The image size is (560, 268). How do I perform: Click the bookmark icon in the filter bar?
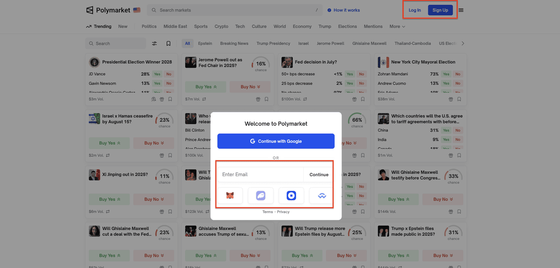pos(168,43)
